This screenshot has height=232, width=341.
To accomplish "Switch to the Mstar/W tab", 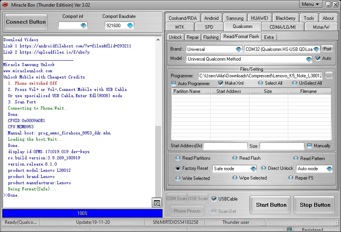I will [x=321, y=27].
